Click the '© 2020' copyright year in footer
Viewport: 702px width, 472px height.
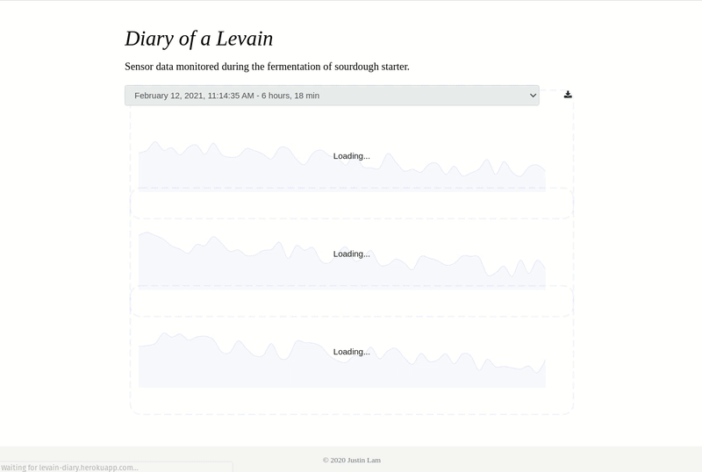(332, 460)
